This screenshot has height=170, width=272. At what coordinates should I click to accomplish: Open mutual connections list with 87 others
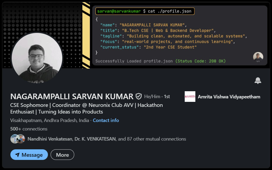(107, 139)
